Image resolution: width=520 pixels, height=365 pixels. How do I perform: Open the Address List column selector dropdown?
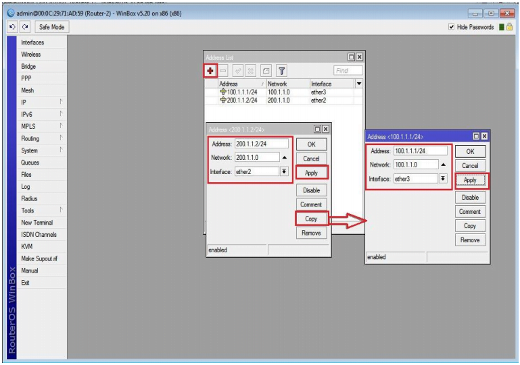tap(359, 84)
